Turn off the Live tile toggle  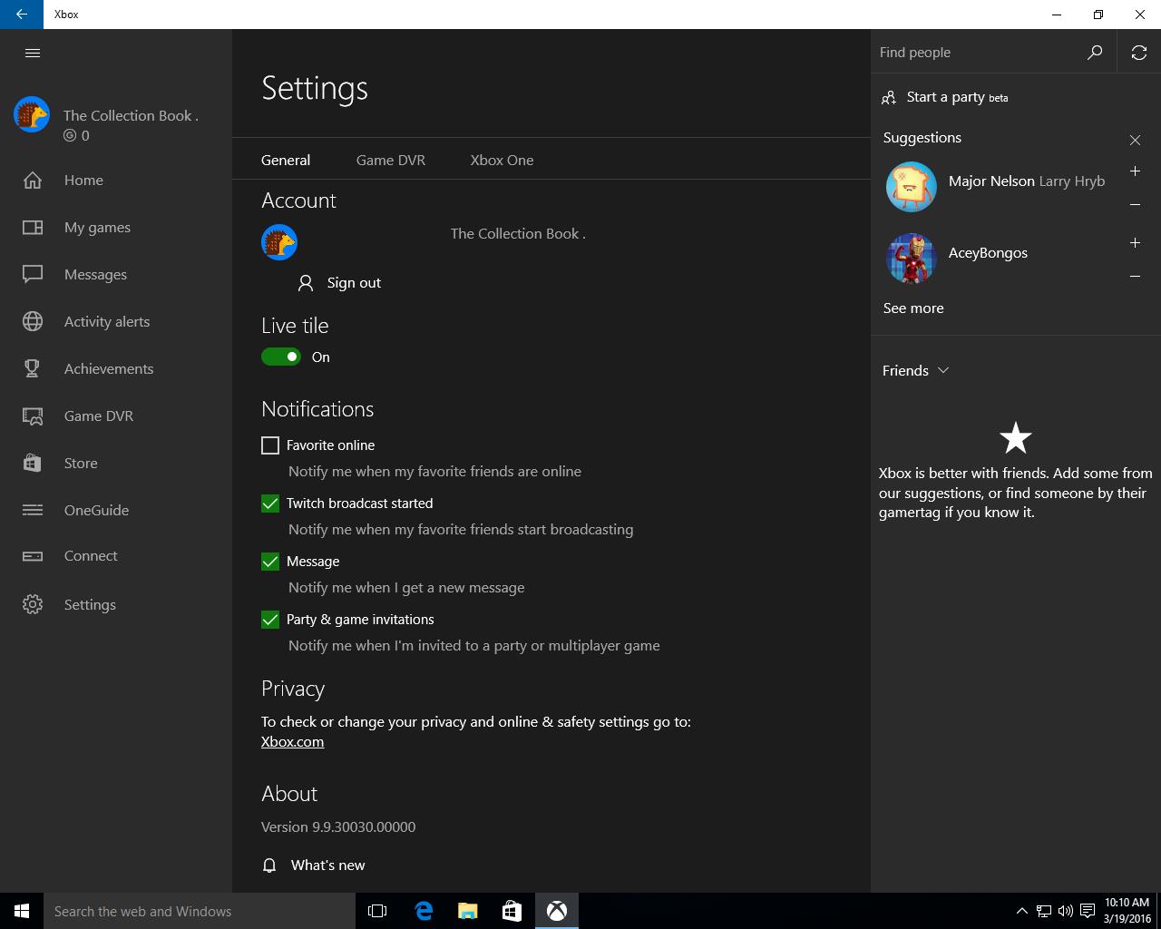280,357
